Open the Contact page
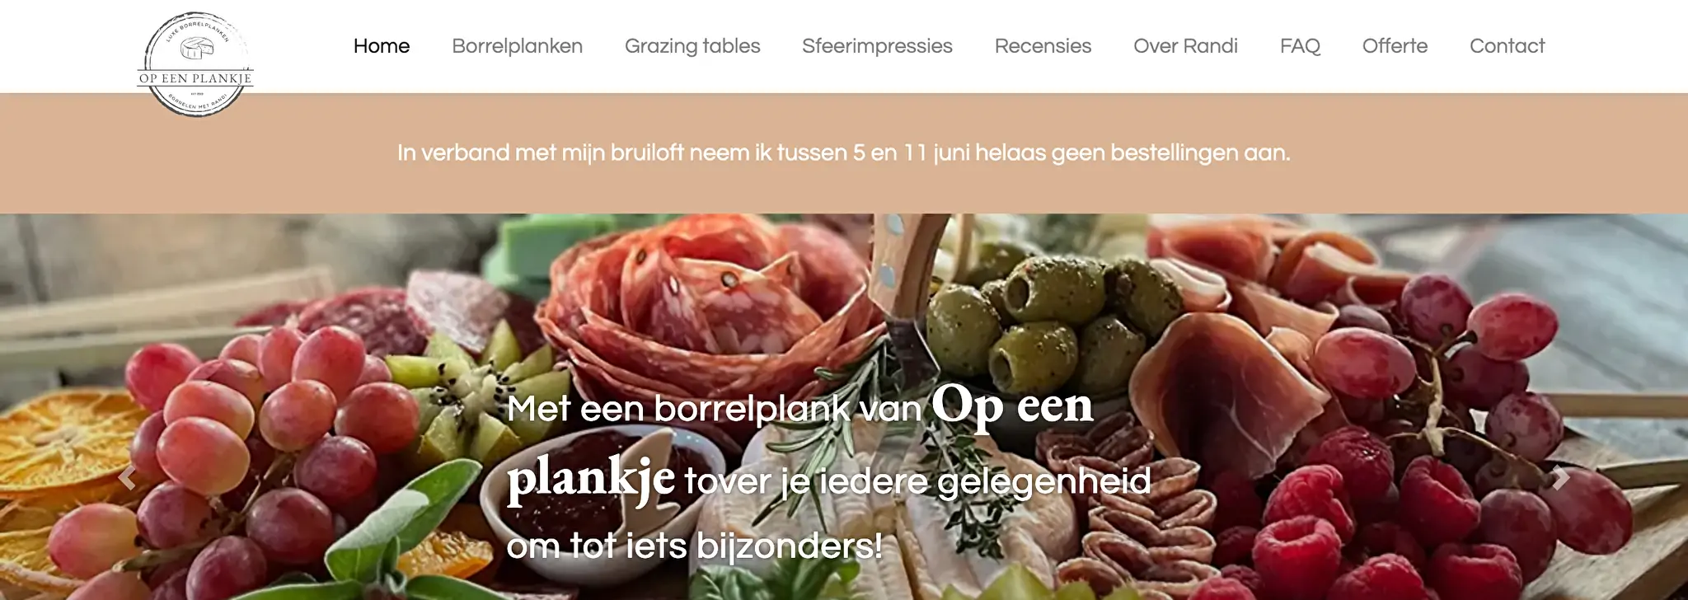The image size is (1688, 600). [x=1507, y=46]
